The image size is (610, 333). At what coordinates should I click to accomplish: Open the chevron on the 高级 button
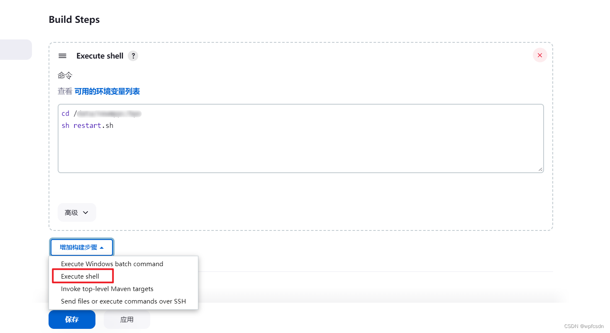coord(86,213)
